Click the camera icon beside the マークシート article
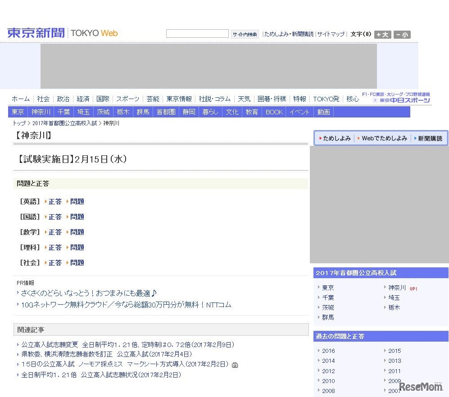 [x=235, y=365]
